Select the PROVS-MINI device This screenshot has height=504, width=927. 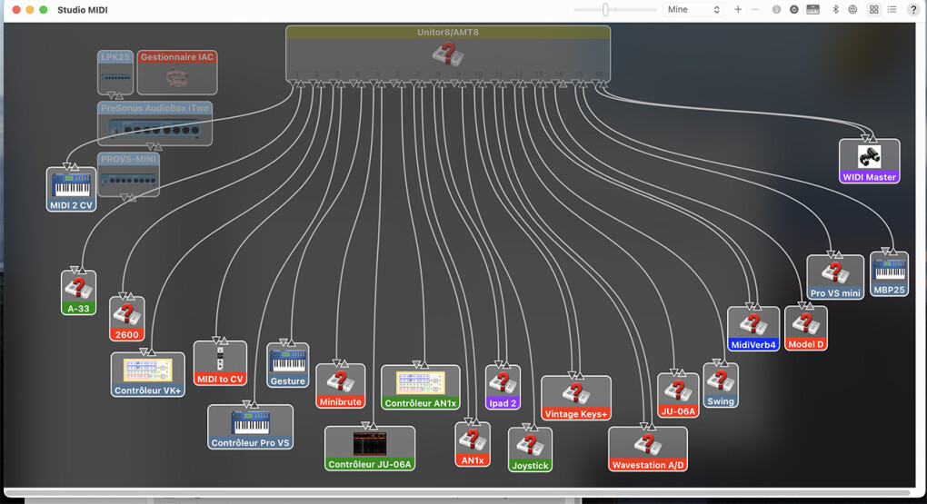click(x=128, y=174)
